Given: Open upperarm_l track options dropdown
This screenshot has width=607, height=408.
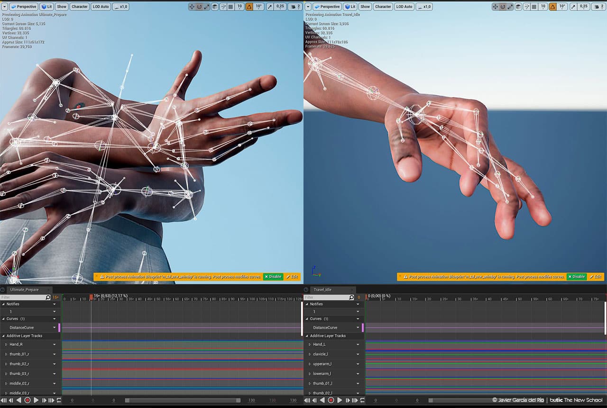Looking at the screenshot, I should coord(358,364).
